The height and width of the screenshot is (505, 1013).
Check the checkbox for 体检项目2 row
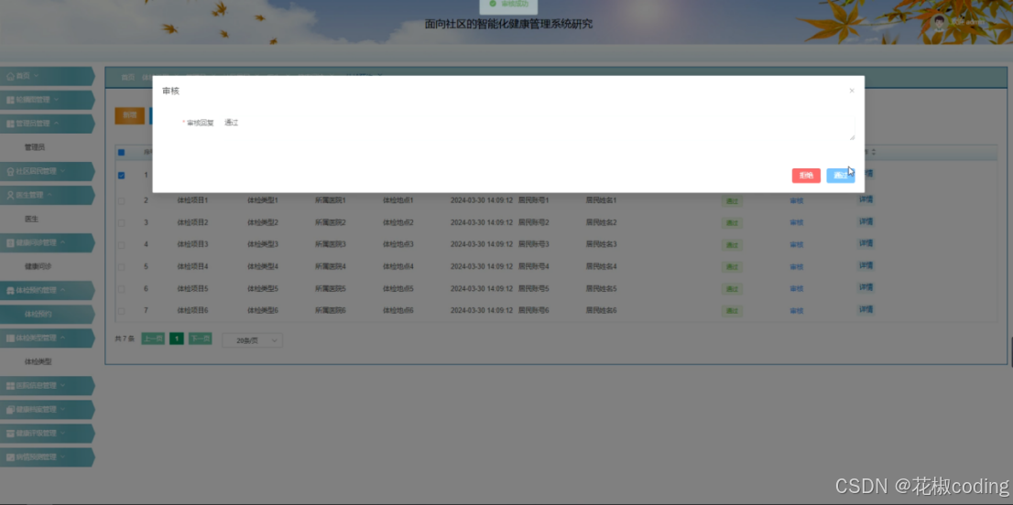pyautogui.click(x=121, y=222)
